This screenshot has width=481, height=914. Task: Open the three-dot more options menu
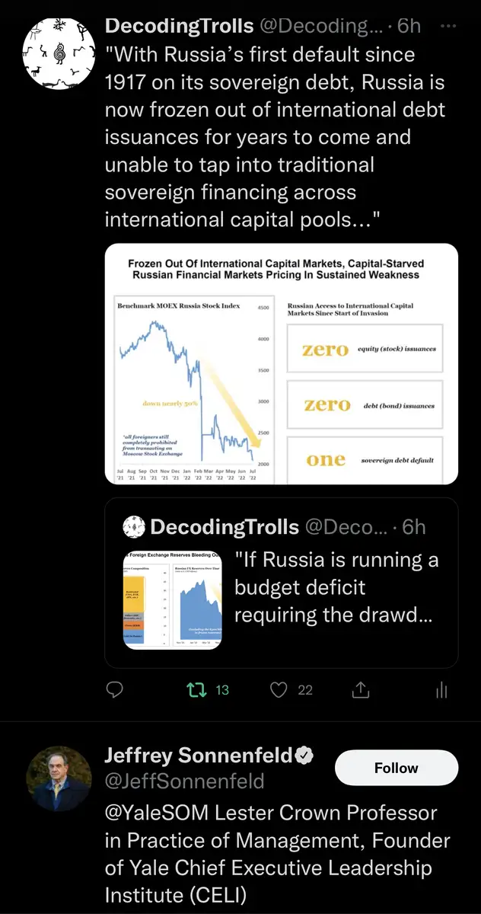(x=449, y=25)
